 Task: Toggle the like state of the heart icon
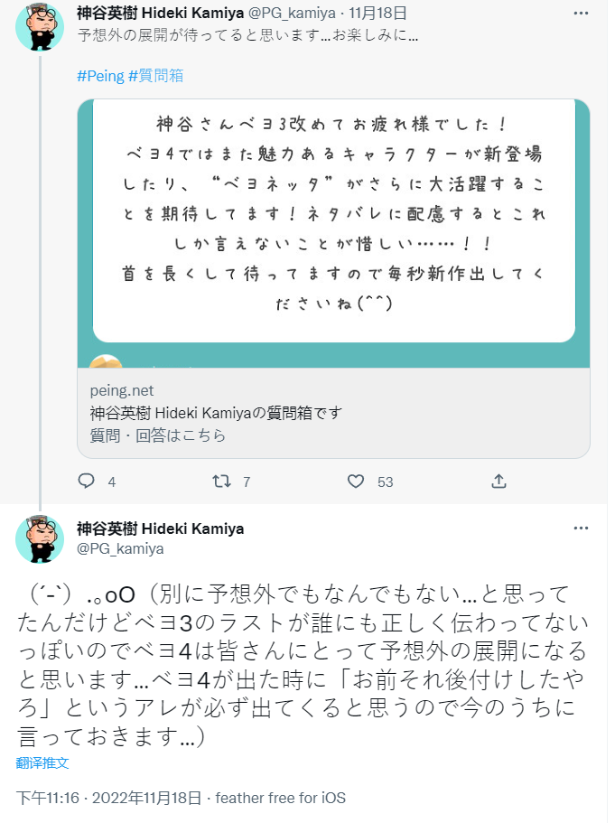(356, 482)
